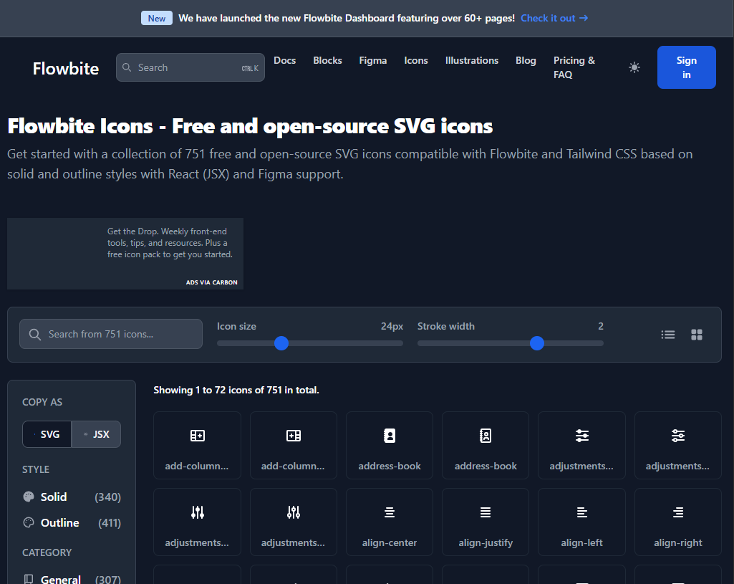Pick the outline horizontal adjustments icon card
The height and width of the screenshot is (584, 734).
(678, 445)
